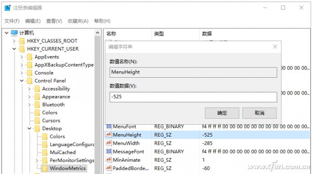Image resolution: width=313 pixels, height=174 pixels.
Task: Click the AppXBackupContentType folder icon
Action: pos(30,65)
